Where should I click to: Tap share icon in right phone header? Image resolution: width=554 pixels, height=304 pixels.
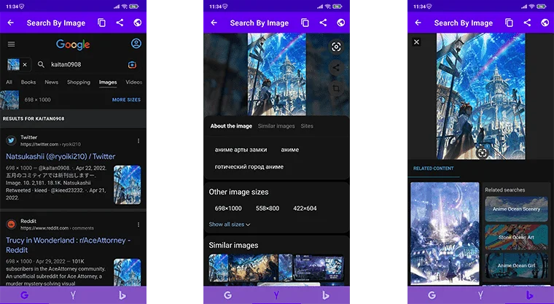[527, 23]
